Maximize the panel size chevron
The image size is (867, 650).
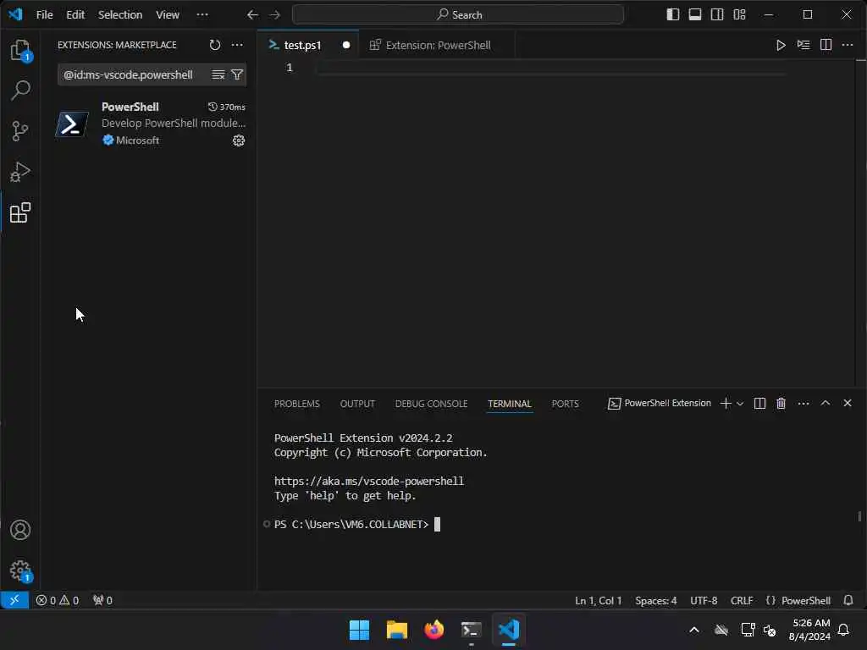click(x=825, y=403)
